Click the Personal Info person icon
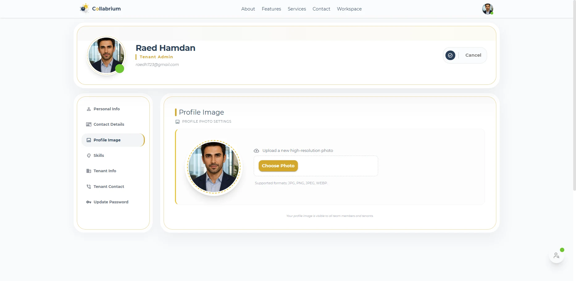 pos(89,109)
